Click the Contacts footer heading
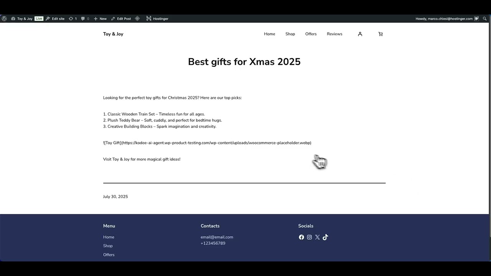The height and width of the screenshot is (276, 491). [x=210, y=226]
